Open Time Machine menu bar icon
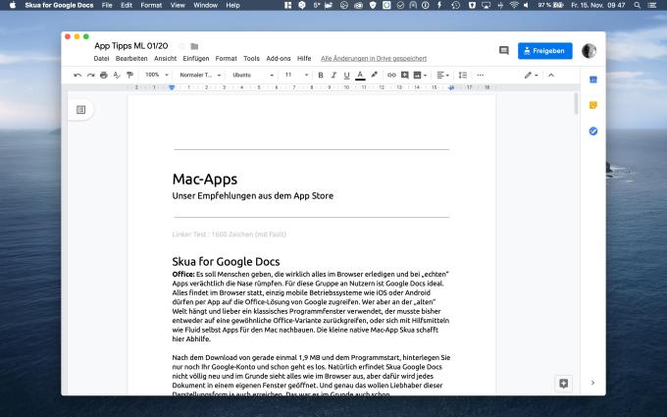Image resolution: width=667 pixels, height=417 pixels. pyautogui.click(x=455, y=5)
